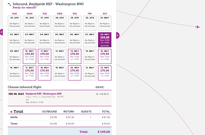Click the BASIC fare column header
Image resolution: width=205 pixels, height=135 pixels.
point(100,87)
